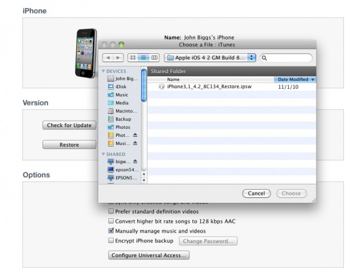Enable Prefer standard definition videos
The height and width of the screenshot is (275, 356).
111,211
